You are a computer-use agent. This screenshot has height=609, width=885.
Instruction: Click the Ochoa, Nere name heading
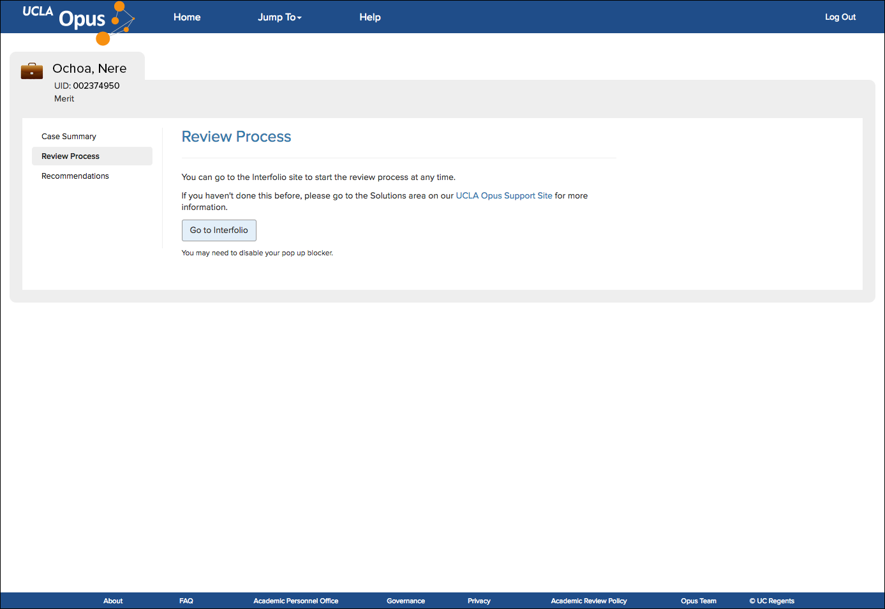click(x=89, y=68)
